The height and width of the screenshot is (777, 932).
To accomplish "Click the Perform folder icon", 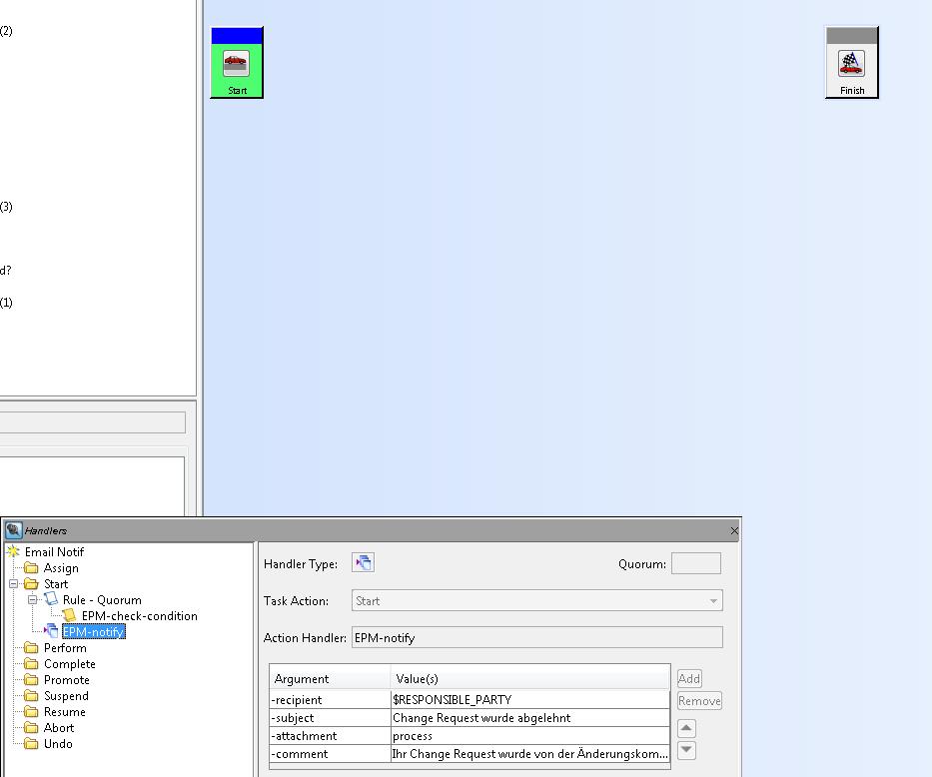I will pos(31,647).
